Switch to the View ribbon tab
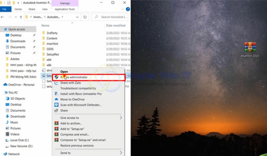The image size is (267, 156). 45,9
